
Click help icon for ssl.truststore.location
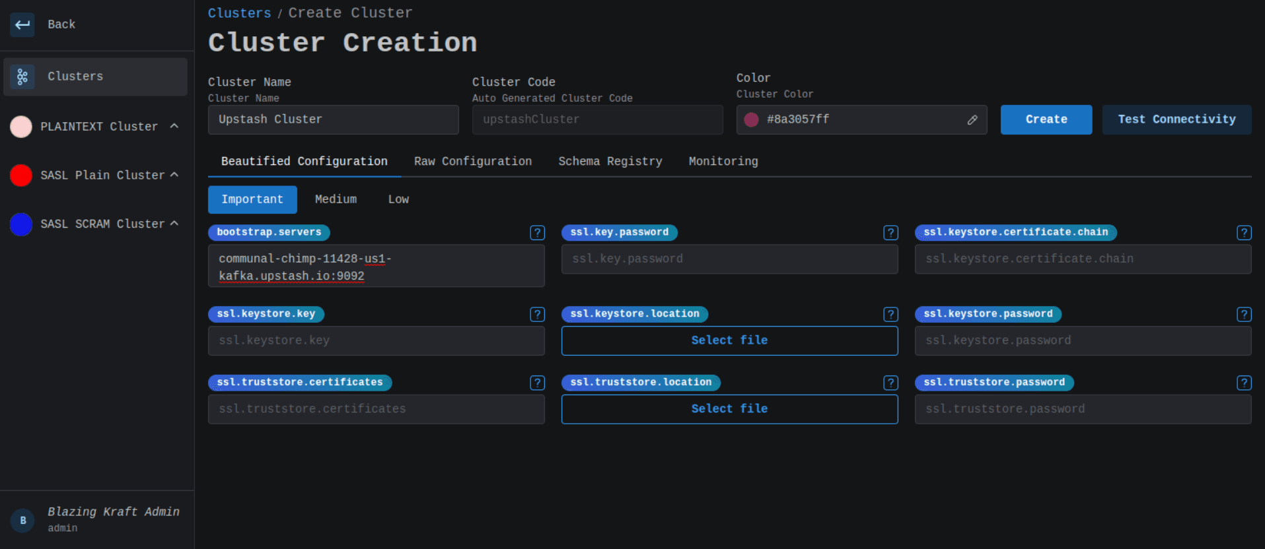[891, 383]
